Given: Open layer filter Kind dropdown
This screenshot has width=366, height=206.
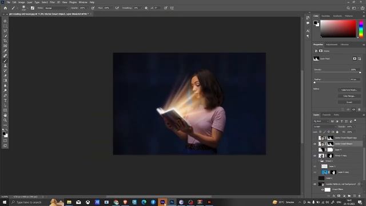Looking at the screenshot, I should pyautogui.click(x=321, y=121).
